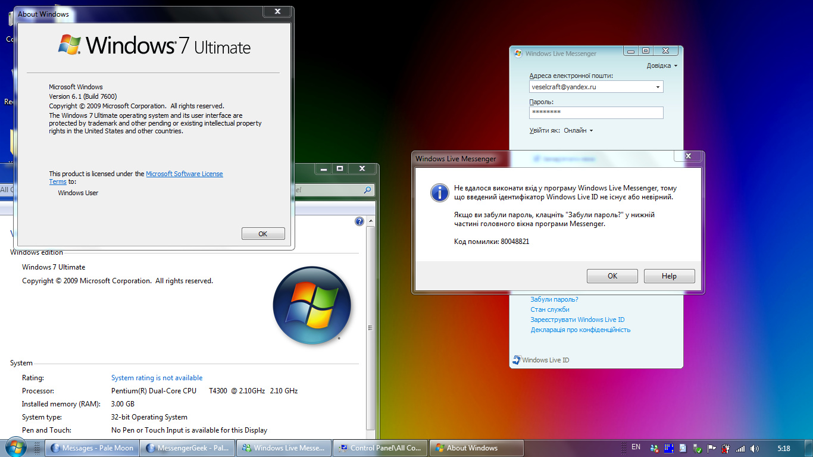Open the volume speaker tray icon
813x457 pixels.
755,448
